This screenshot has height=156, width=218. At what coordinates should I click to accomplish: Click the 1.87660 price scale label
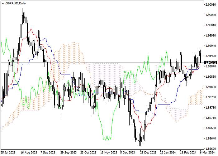(211, 128)
